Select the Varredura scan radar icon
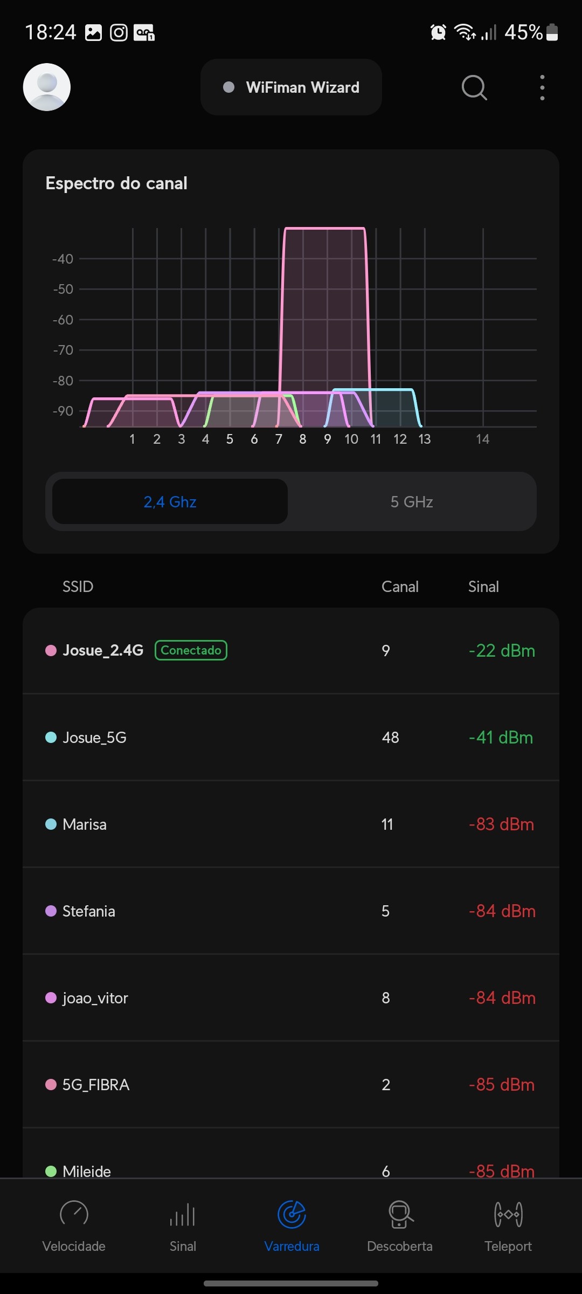The width and height of the screenshot is (582, 1294). [x=292, y=1214]
